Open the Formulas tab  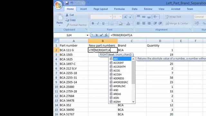[x=119, y=9]
